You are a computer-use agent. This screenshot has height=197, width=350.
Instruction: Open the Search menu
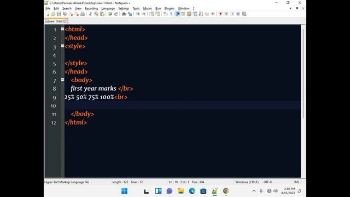point(67,9)
